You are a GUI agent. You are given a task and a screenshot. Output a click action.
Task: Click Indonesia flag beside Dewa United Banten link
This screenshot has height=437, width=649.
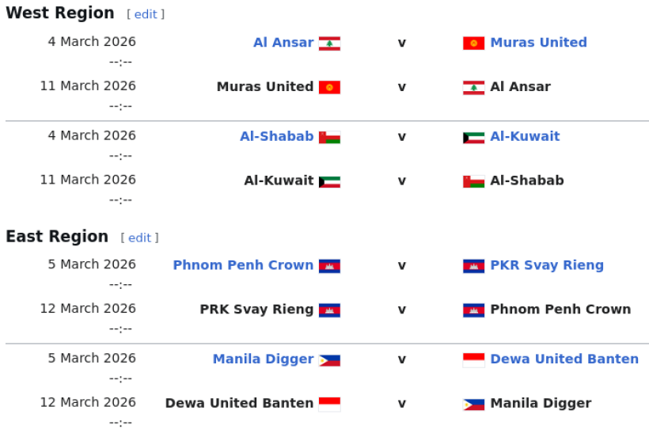(x=473, y=360)
